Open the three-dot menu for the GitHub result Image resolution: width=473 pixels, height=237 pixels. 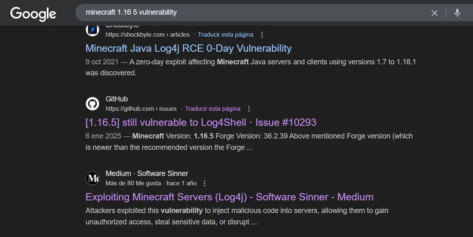(x=249, y=109)
